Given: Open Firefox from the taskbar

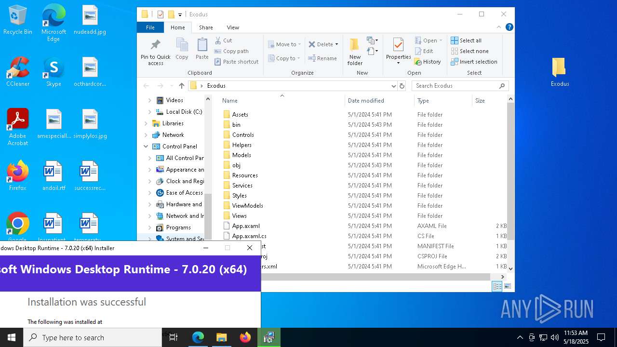Looking at the screenshot, I should tap(245, 337).
